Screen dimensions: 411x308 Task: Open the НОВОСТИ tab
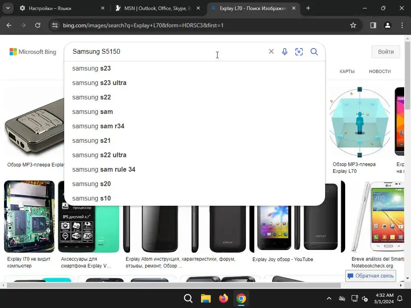pyautogui.click(x=380, y=71)
